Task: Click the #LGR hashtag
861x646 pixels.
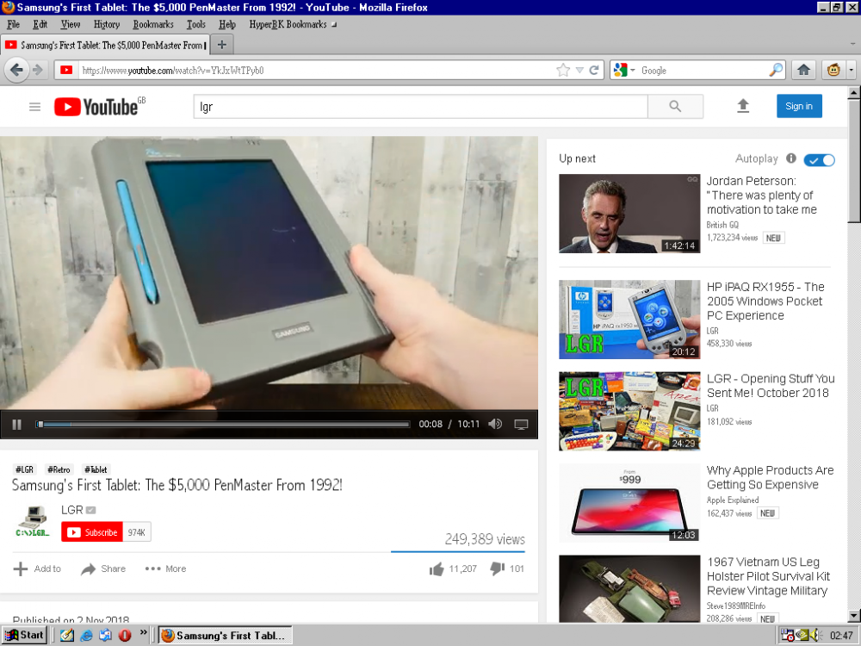Action: point(25,469)
